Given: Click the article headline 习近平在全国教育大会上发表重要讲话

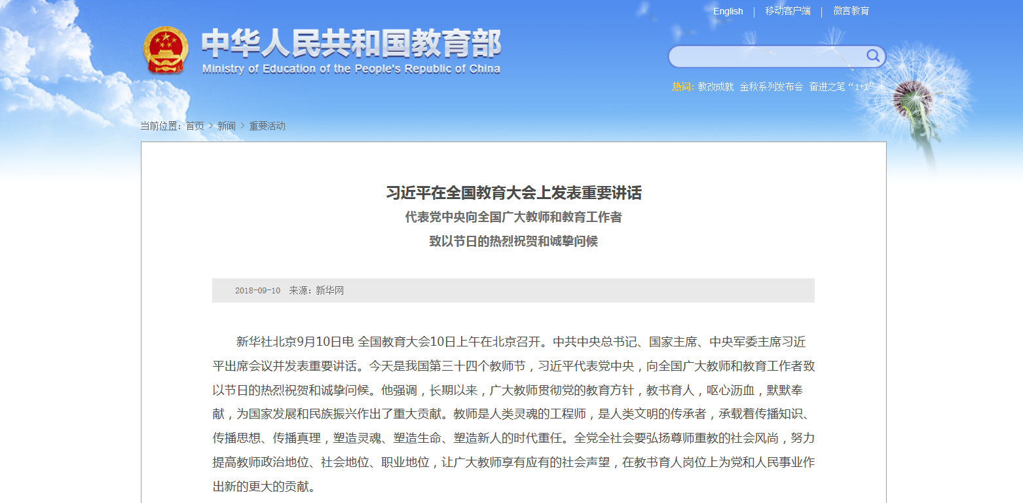Looking at the screenshot, I should click(513, 193).
